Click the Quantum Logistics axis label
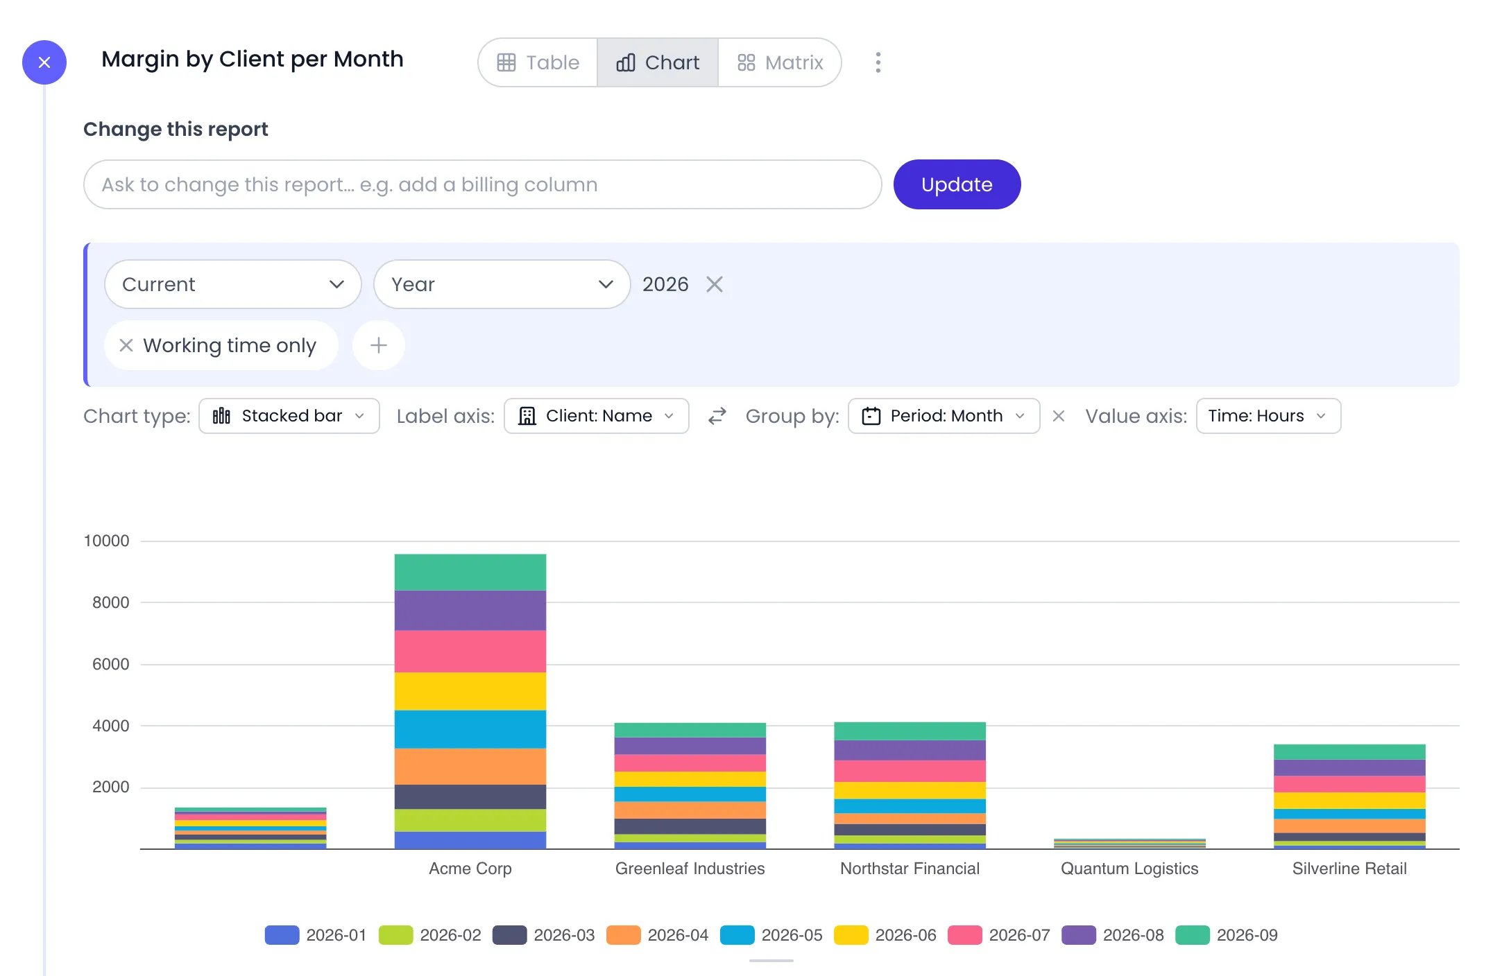The width and height of the screenshot is (1493, 976). point(1129,869)
